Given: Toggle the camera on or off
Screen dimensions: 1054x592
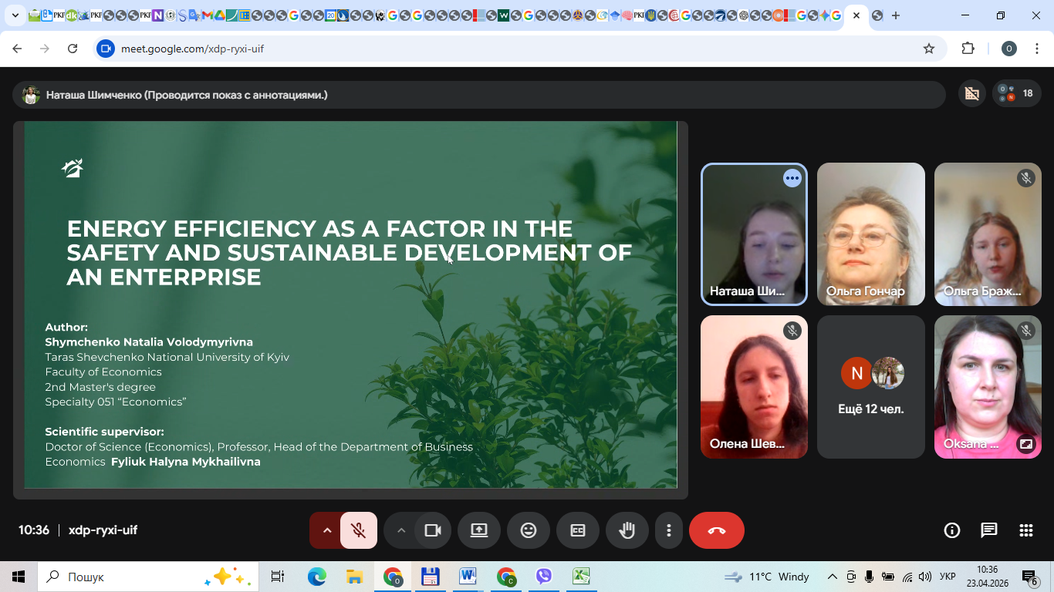Looking at the screenshot, I should (432, 530).
